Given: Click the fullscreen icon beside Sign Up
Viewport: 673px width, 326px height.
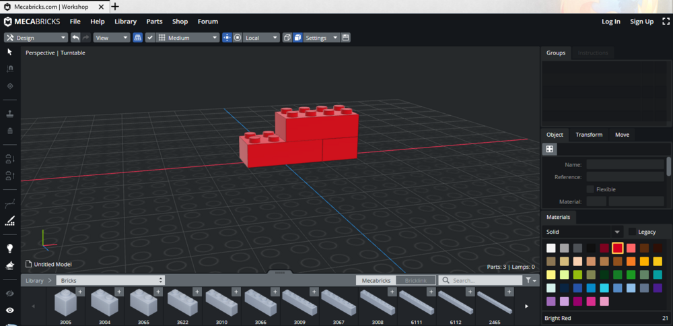Looking at the screenshot, I should click(x=666, y=22).
